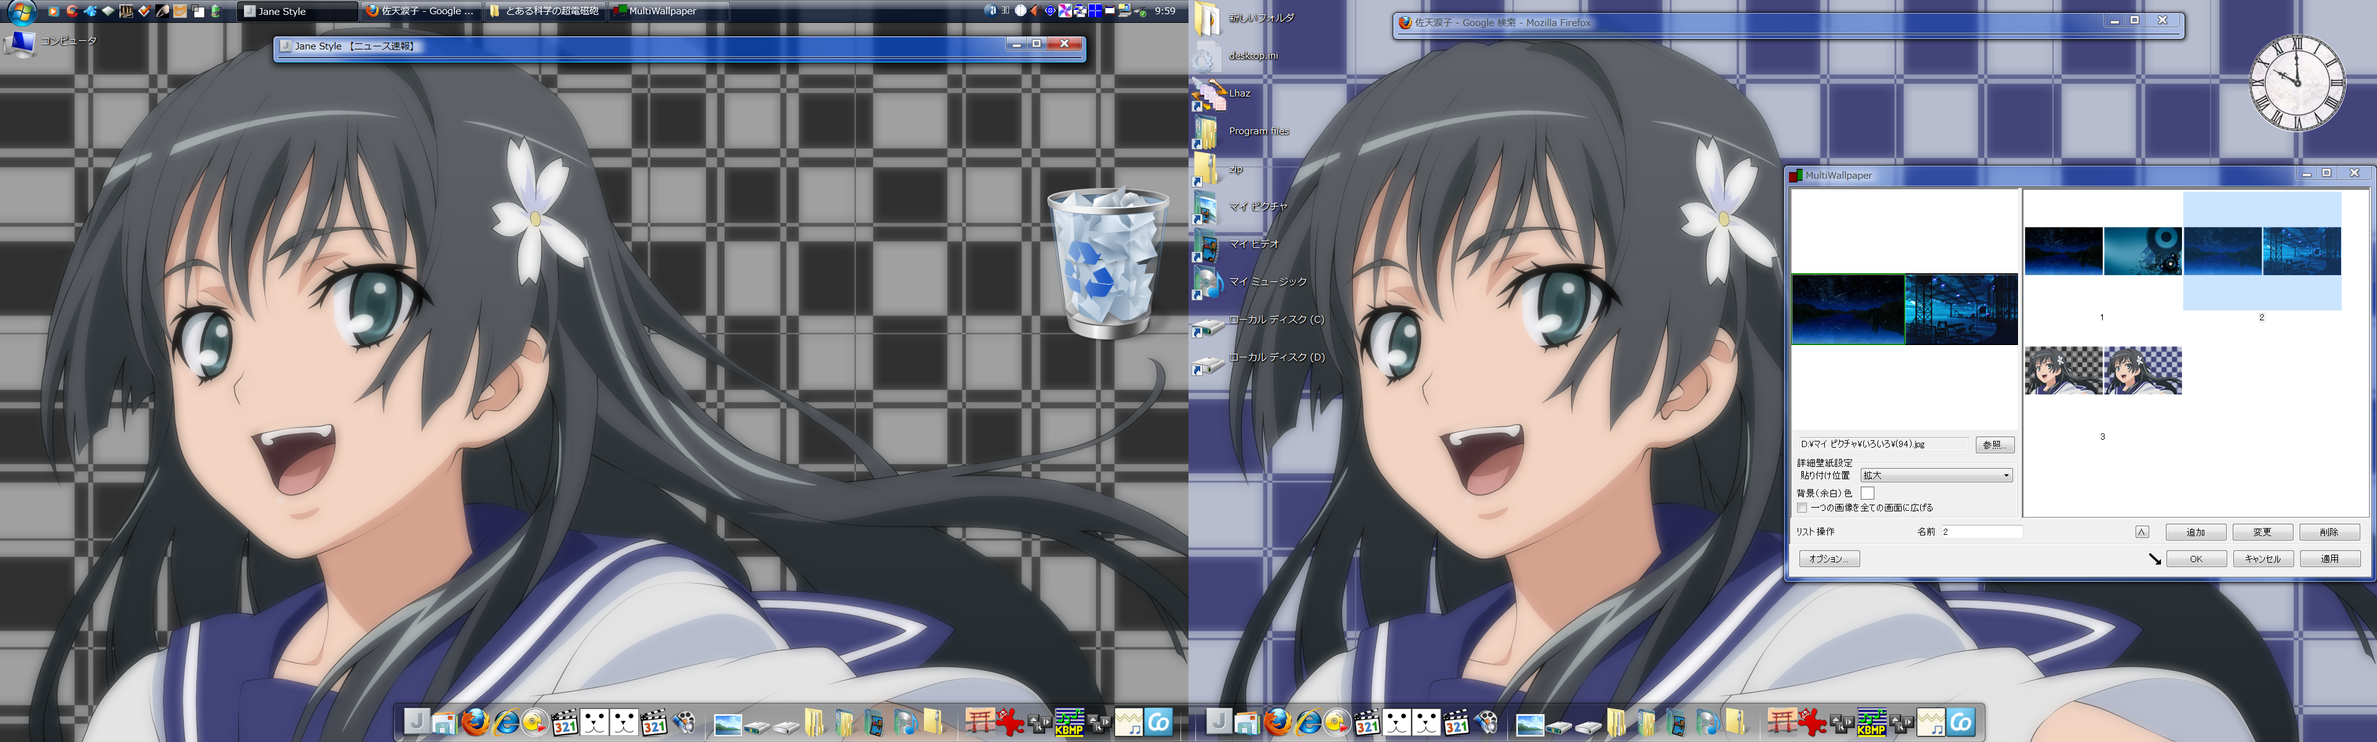Open the blue Co icon in purple-wallpaper dock
Viewport: 2377px width, 742px height.
pos(1961,722)
